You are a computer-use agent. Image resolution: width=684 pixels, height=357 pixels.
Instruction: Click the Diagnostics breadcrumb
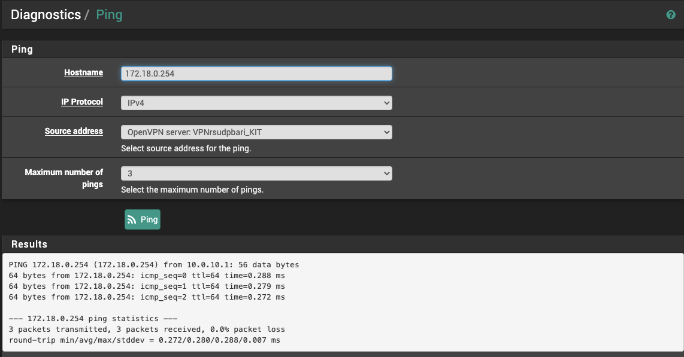pyautogui.click(x=46, y=15)
